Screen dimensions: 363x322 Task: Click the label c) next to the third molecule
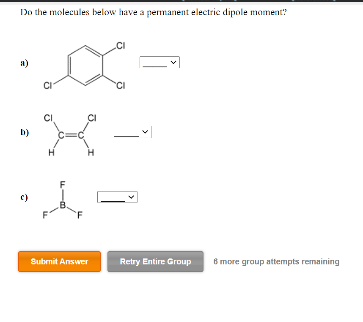24,197
